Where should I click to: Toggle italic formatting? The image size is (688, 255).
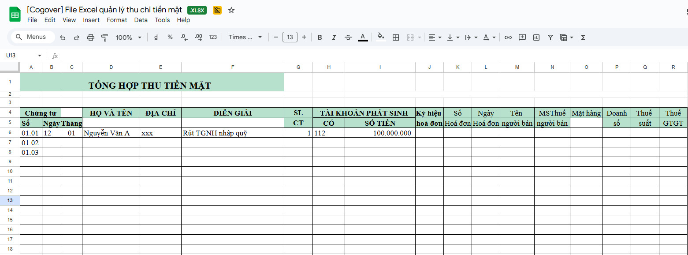[334, 37]
